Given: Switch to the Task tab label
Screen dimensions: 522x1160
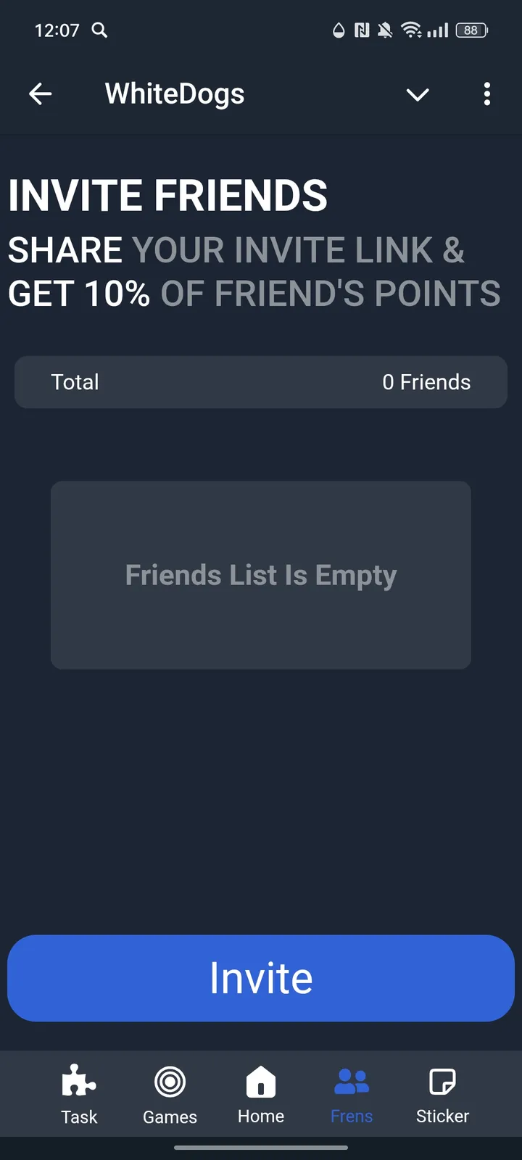Looking at the screenshot, I should (79, 1116).
